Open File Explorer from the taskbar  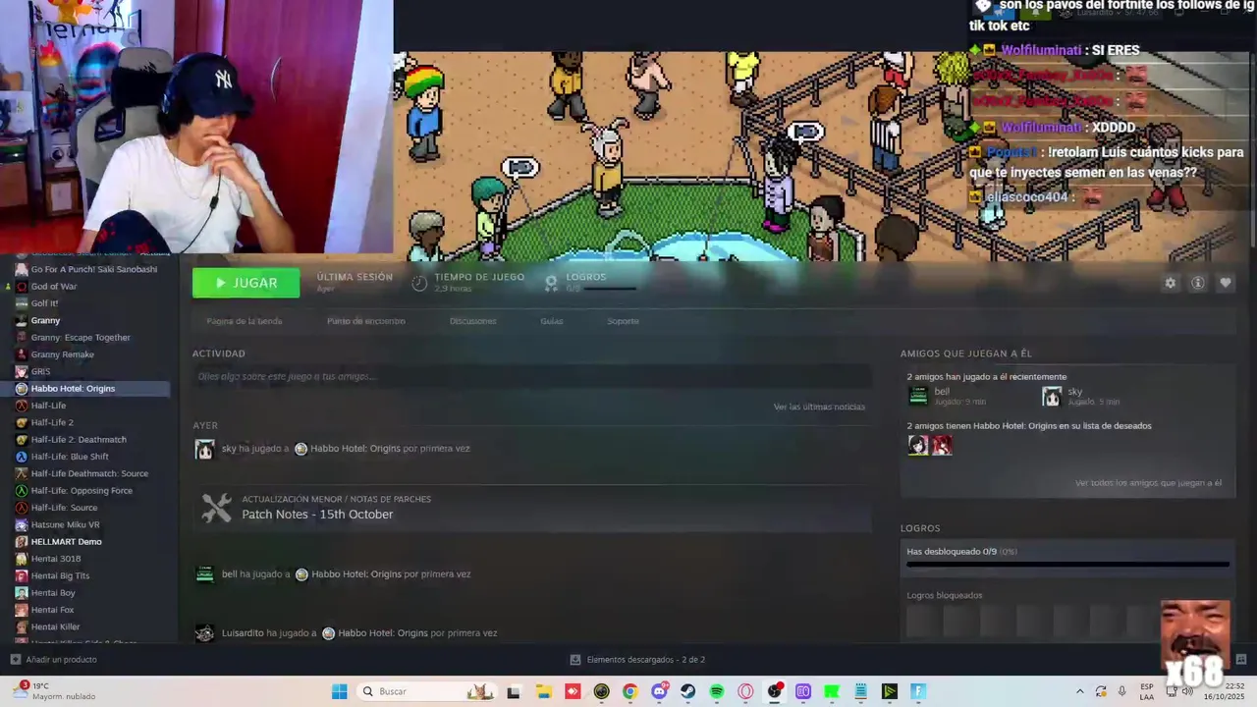(543, 691)
